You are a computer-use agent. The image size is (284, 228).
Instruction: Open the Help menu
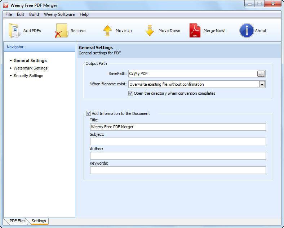[84, 14]
